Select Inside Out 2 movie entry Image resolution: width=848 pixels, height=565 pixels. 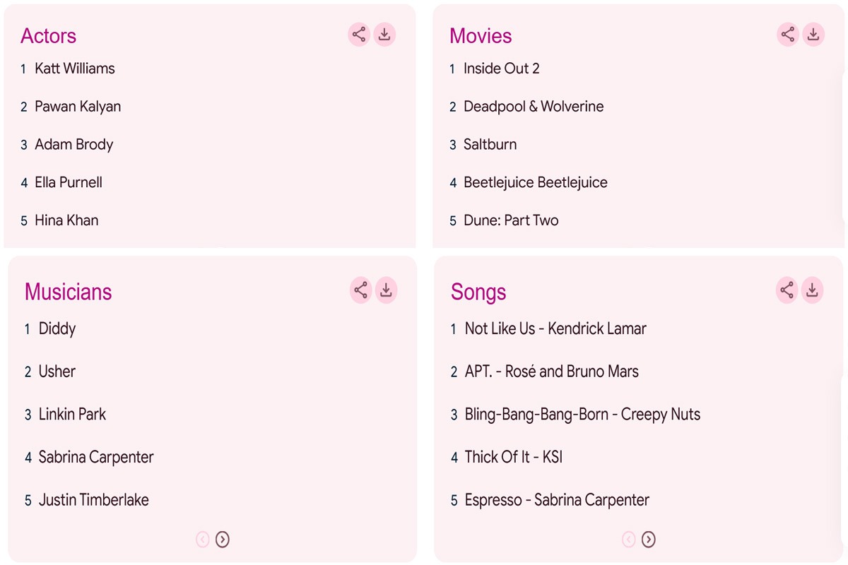[502, 69]
